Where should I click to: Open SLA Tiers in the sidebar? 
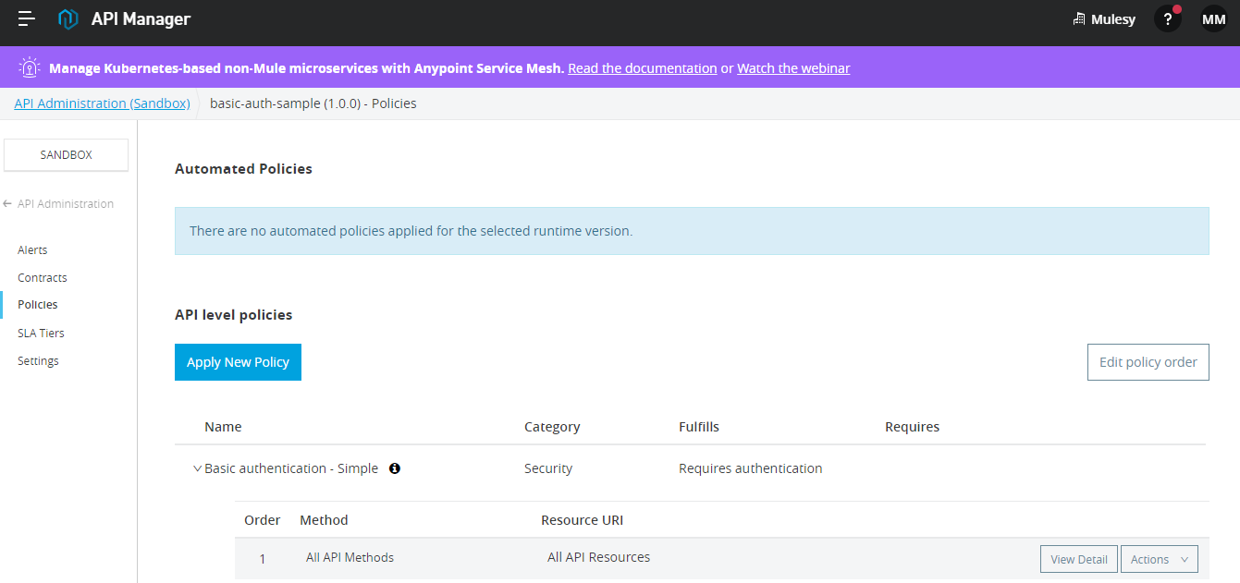(x=41, y=334)
